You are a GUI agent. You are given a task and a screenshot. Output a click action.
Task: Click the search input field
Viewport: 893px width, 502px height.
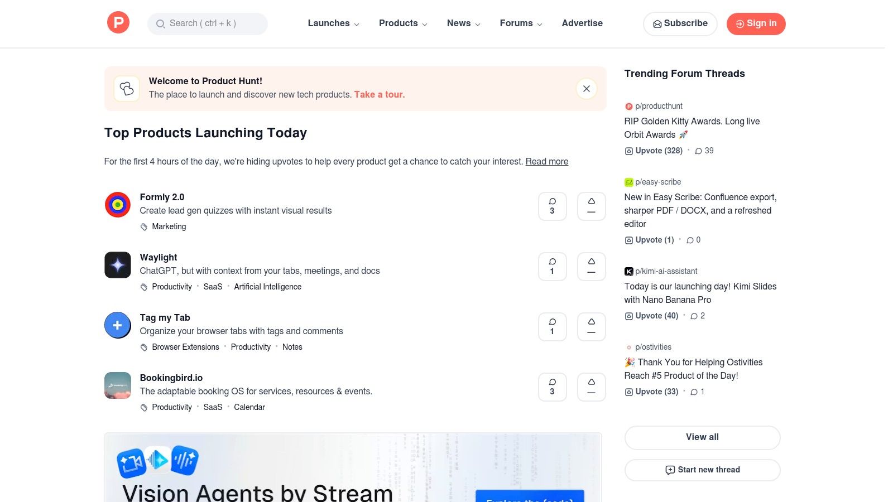pos(208,24)
